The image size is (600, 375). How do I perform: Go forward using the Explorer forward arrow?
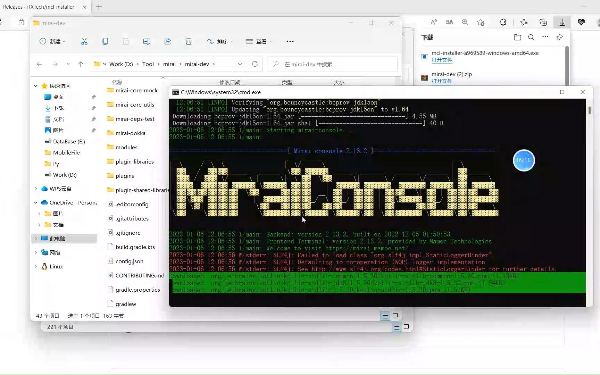coord(55,64)
